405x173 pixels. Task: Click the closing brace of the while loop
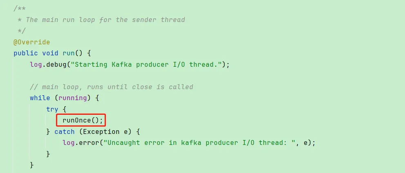(x=32, y=165)
